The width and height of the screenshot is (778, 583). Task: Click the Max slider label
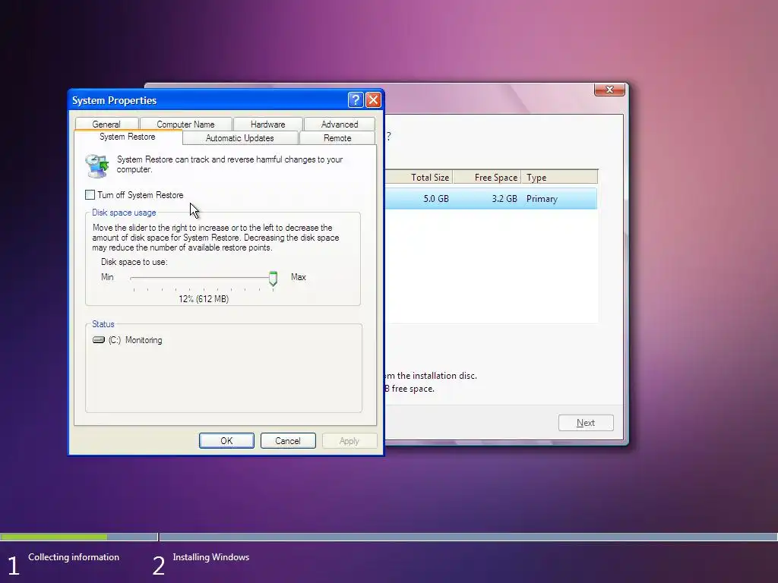(x=298, y=277)
